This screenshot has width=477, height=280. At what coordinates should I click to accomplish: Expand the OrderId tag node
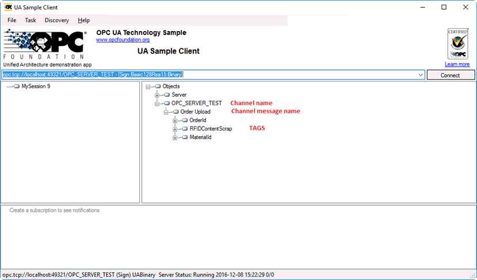pyautogui.click(x=175, y=121)
